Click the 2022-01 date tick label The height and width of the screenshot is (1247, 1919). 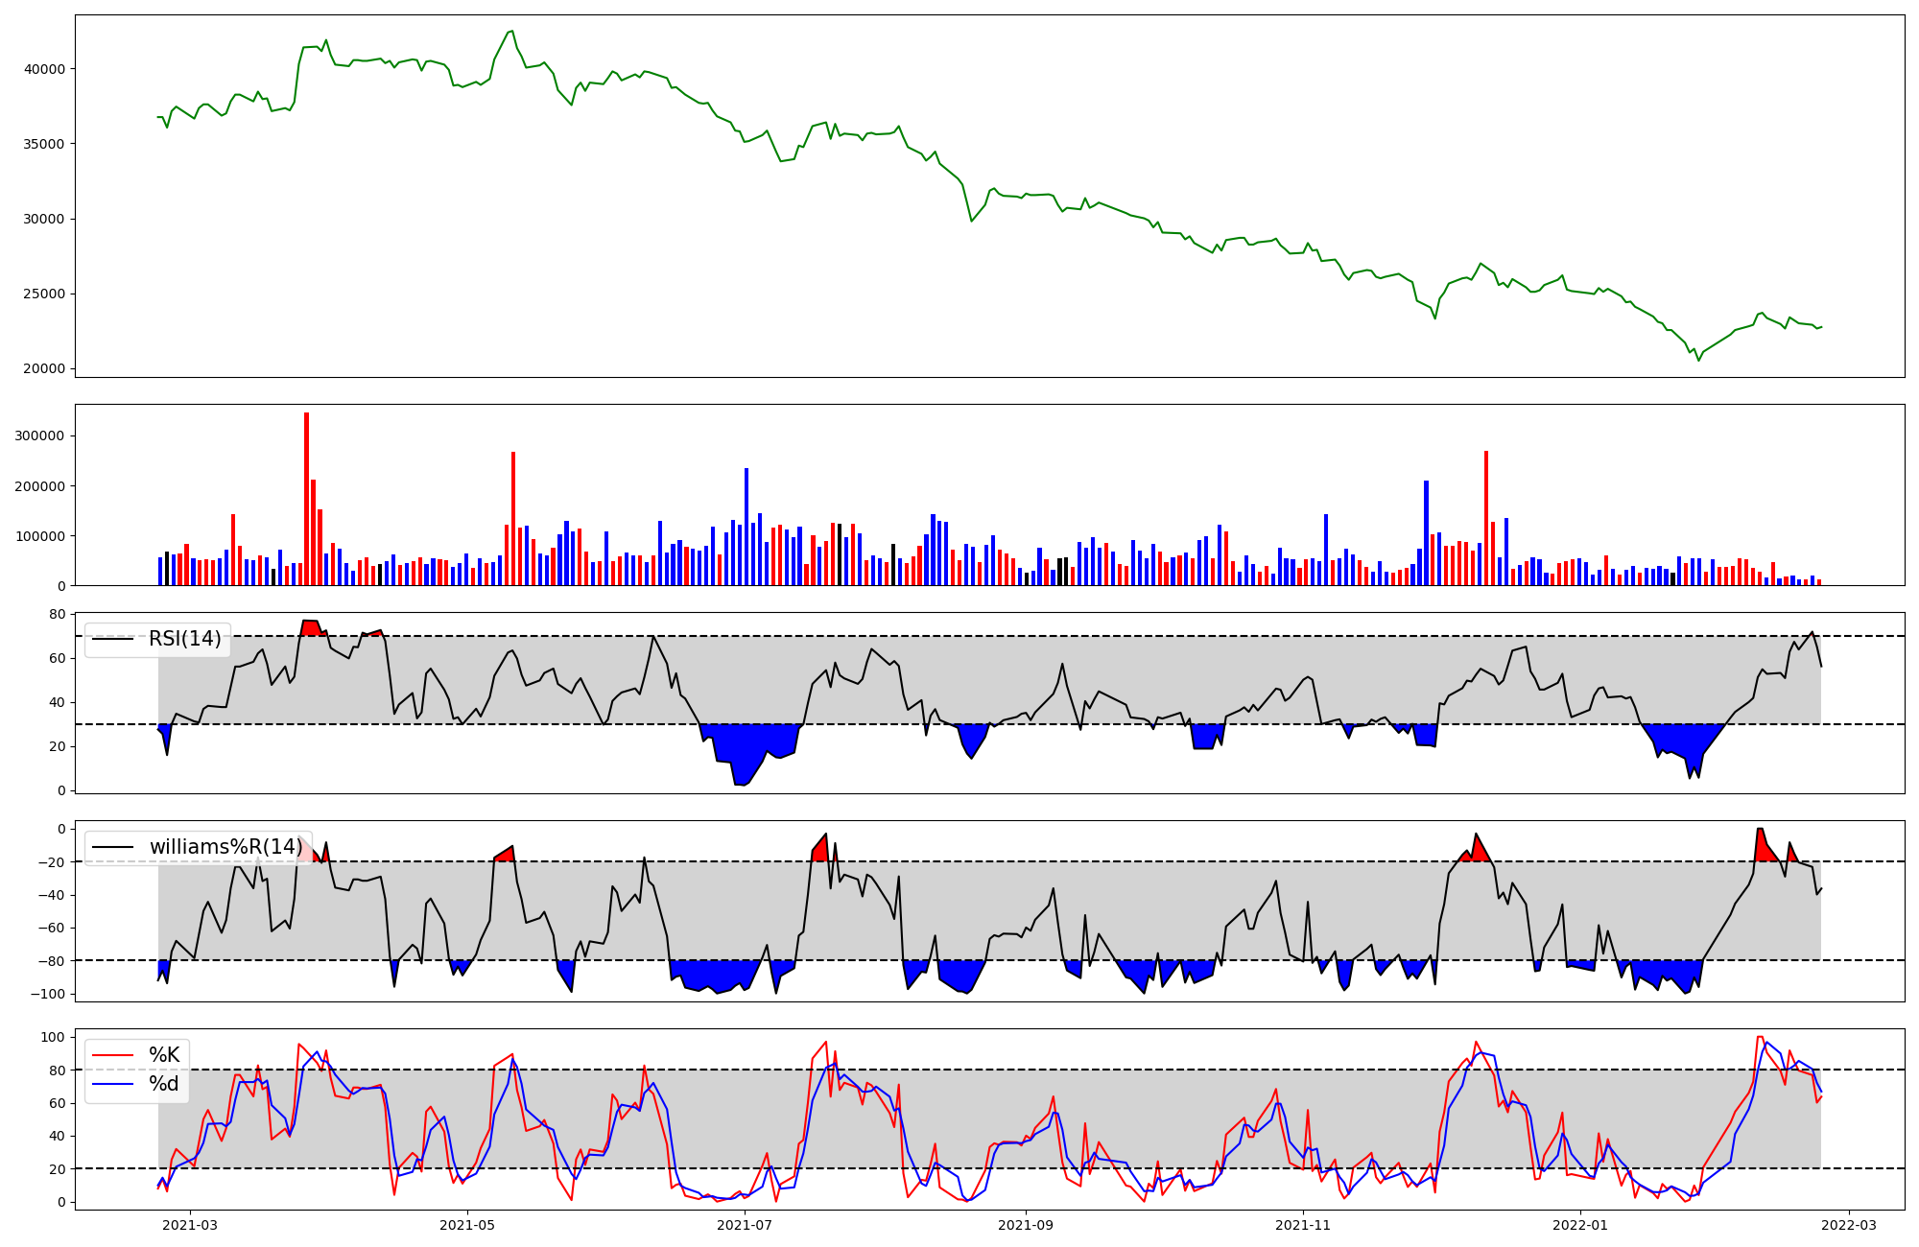click(x=1579, y=1225)
